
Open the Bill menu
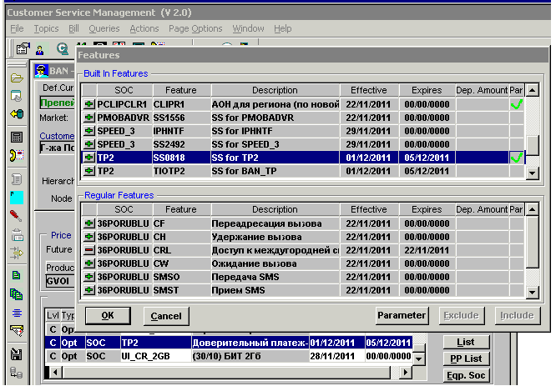tap(73, 28)
